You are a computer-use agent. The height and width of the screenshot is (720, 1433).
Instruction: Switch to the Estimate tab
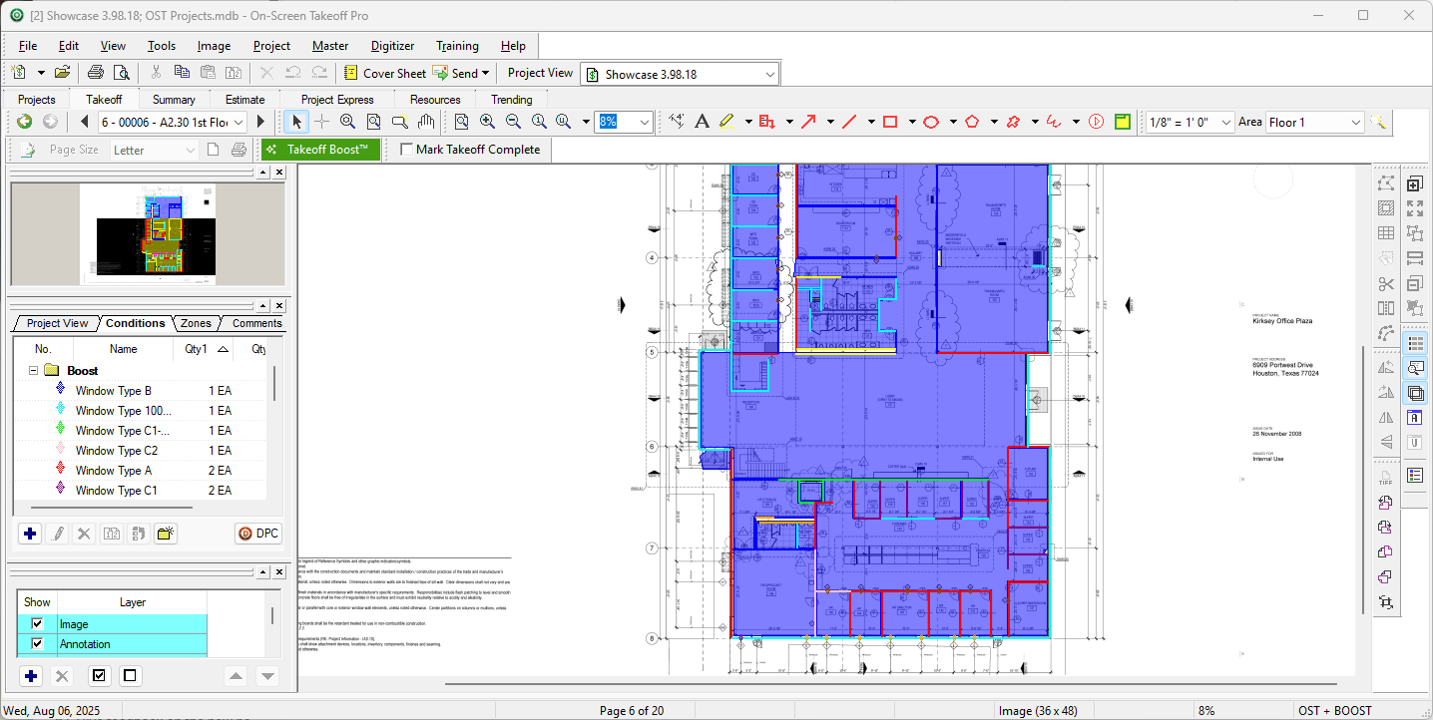[244, 100]
